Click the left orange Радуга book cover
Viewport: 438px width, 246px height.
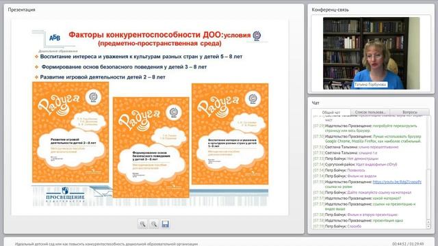tap(70, 132)
